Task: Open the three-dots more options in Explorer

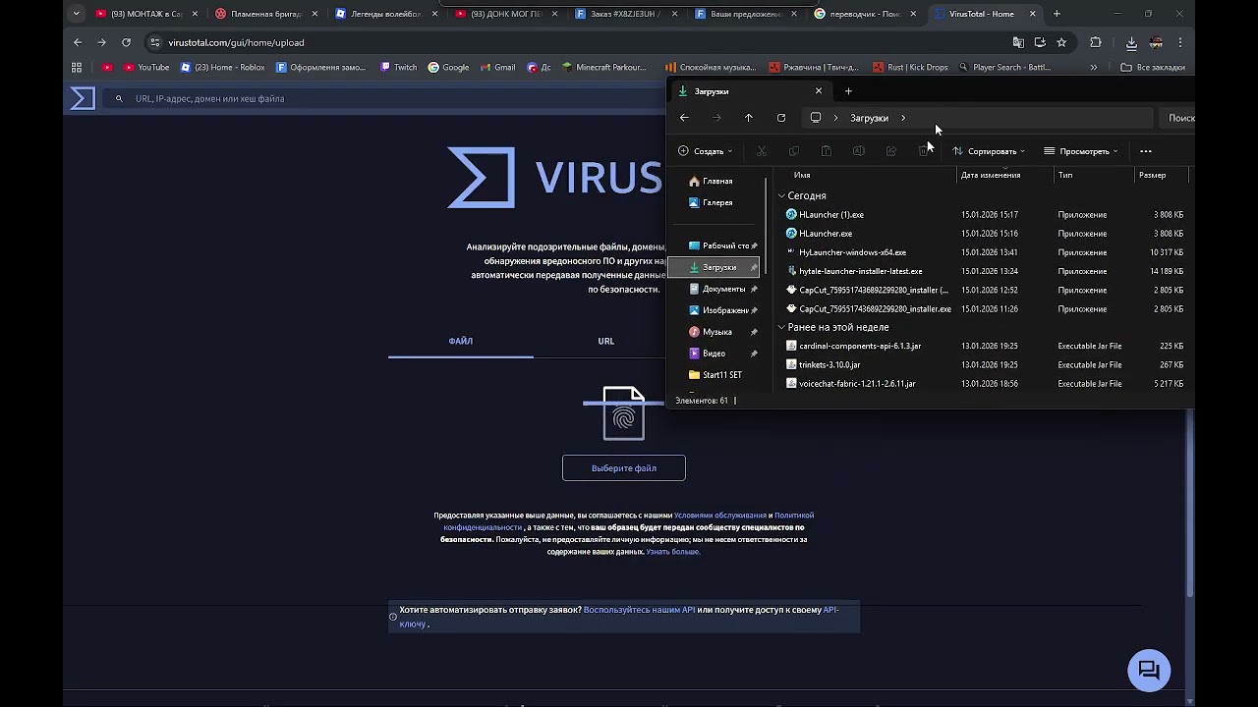Action: 1146,151
